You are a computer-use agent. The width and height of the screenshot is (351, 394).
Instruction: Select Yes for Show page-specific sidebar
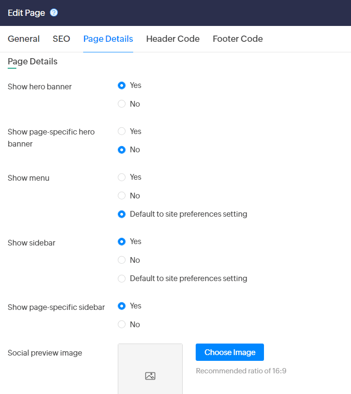pyautogui.click(x=122, y=306)
